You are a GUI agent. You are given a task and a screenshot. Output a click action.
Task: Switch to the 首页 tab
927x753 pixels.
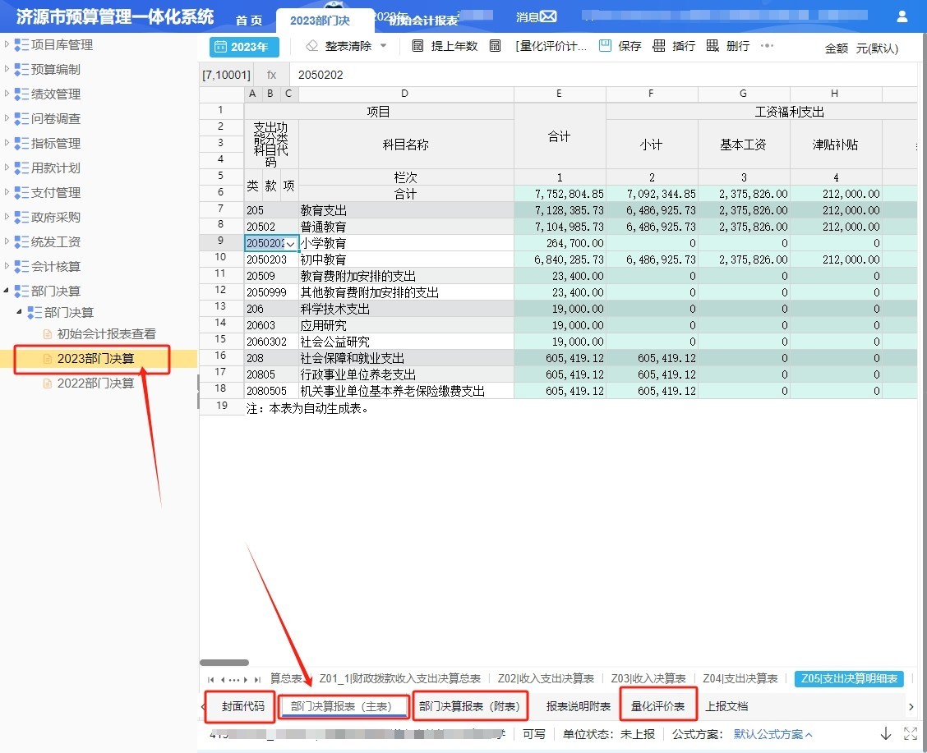(249, 20)
